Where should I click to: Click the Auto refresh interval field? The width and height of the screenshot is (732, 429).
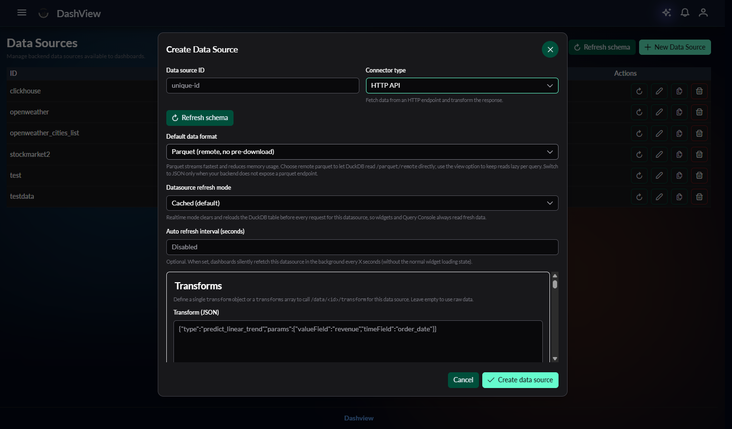(362, 247)
